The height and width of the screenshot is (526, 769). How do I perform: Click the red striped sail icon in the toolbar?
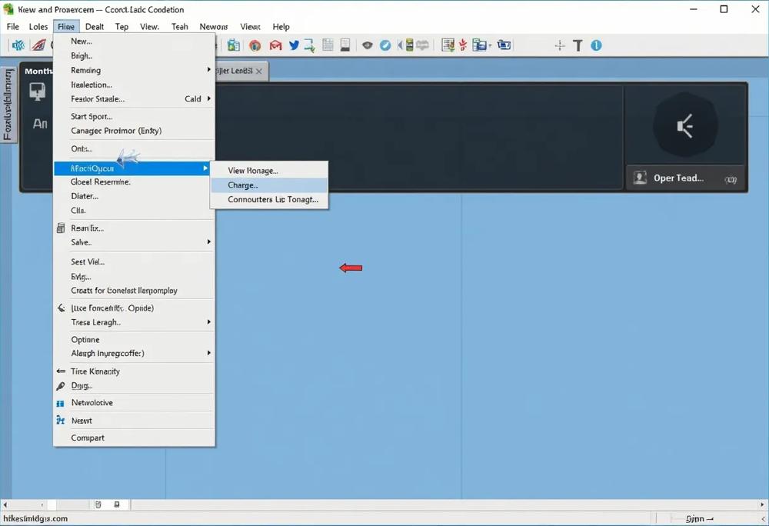point(38,45)
